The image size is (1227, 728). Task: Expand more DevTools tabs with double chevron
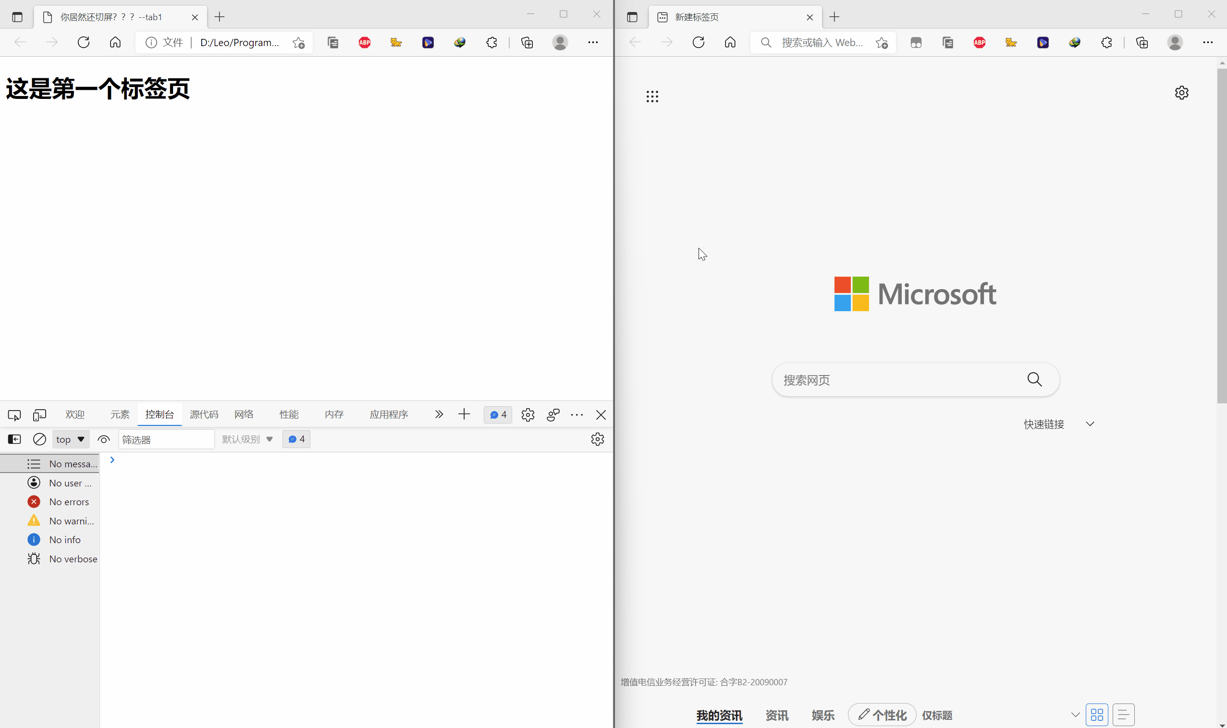[439, 414]
